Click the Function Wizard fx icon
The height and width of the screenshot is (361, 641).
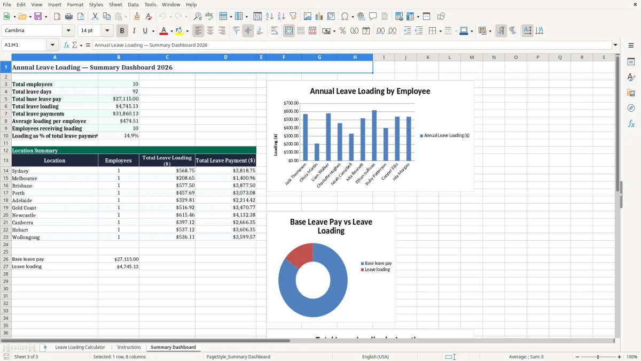(x=67, y=45)
